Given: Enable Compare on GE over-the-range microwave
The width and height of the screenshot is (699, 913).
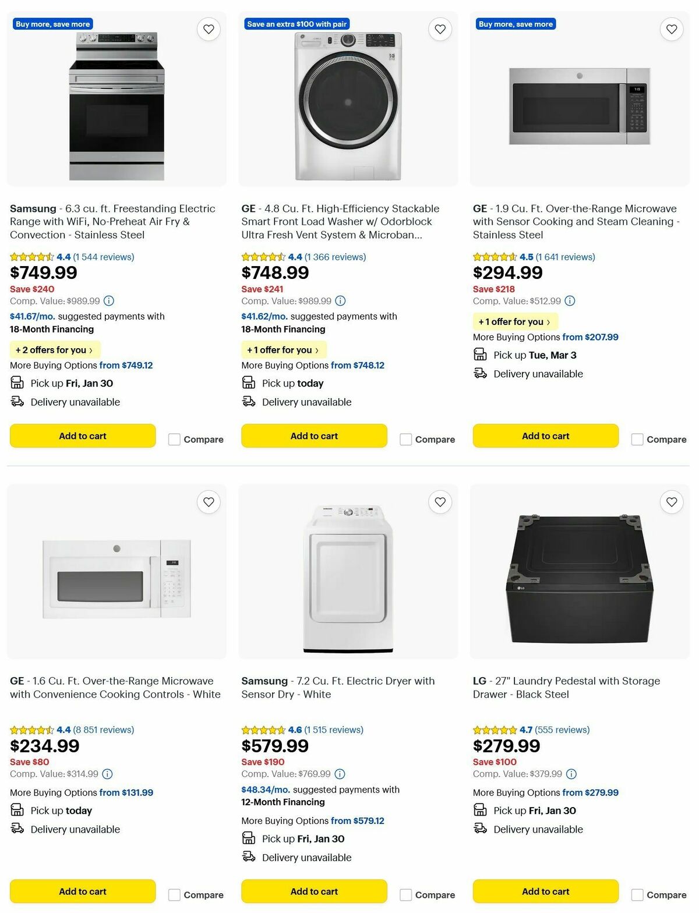Looking at the screenshot, I should [637, 439].
